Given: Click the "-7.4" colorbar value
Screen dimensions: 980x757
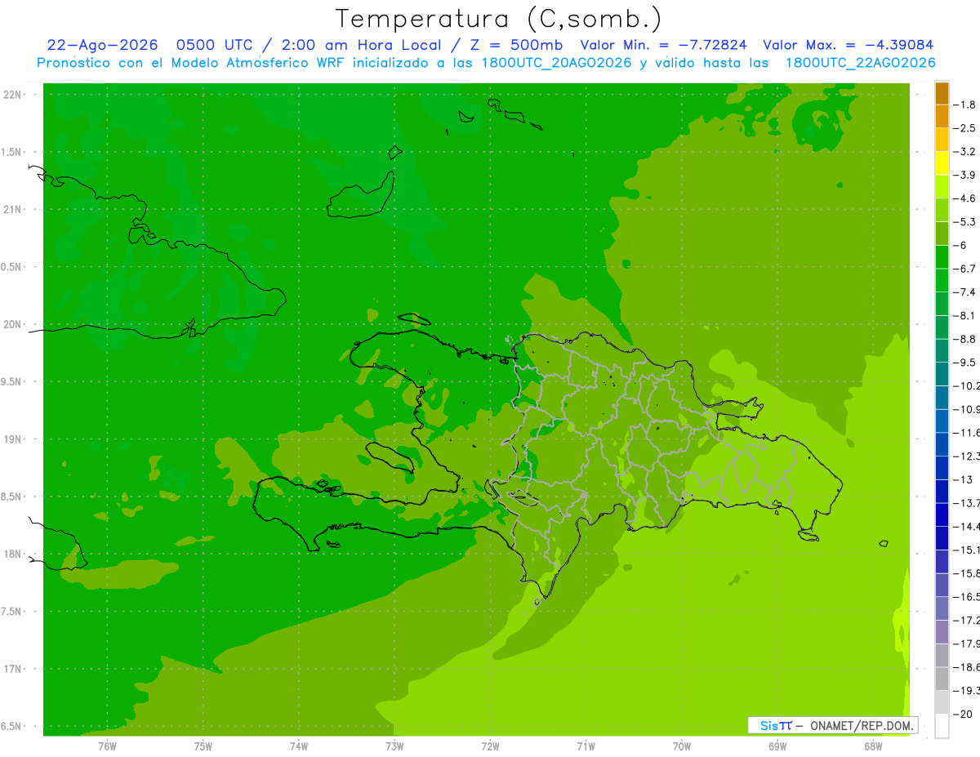Looking at the screenshot, I should (966, 292).
